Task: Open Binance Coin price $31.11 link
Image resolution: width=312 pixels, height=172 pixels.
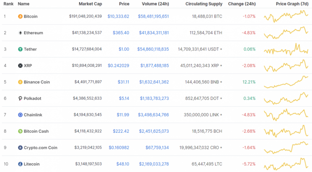Action: [x=124, y=82]
